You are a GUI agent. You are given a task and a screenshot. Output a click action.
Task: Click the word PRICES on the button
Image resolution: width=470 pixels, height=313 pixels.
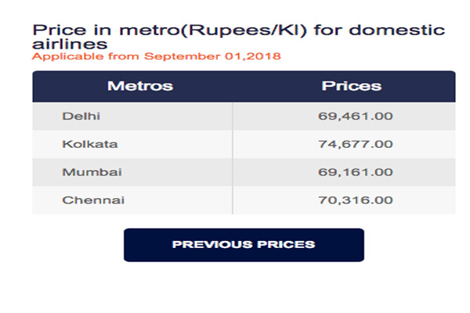(286, 245)
